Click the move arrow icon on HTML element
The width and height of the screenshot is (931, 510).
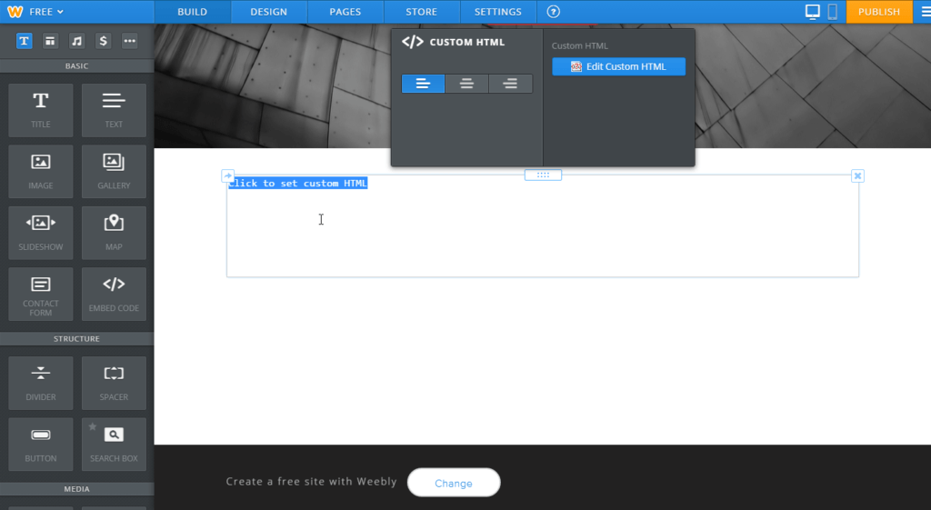coord(228,175)
